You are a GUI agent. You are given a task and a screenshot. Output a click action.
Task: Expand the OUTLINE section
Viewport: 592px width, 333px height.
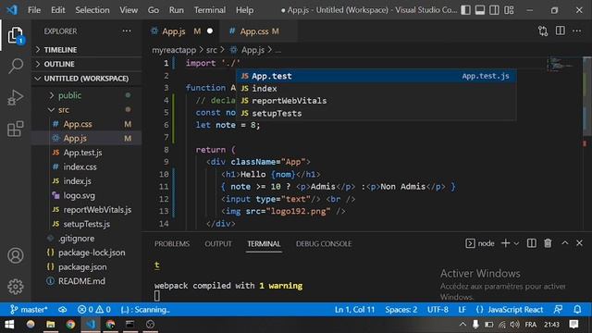pyautogui.click(x=87, y=64)
